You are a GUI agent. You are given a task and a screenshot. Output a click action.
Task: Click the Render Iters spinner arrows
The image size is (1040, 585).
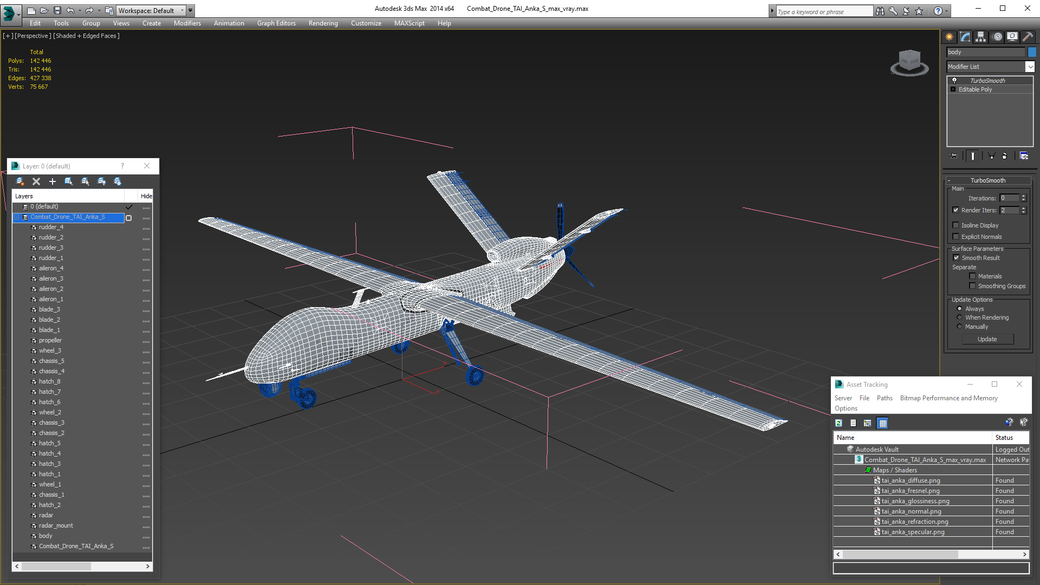click(x=1023, y=210)
